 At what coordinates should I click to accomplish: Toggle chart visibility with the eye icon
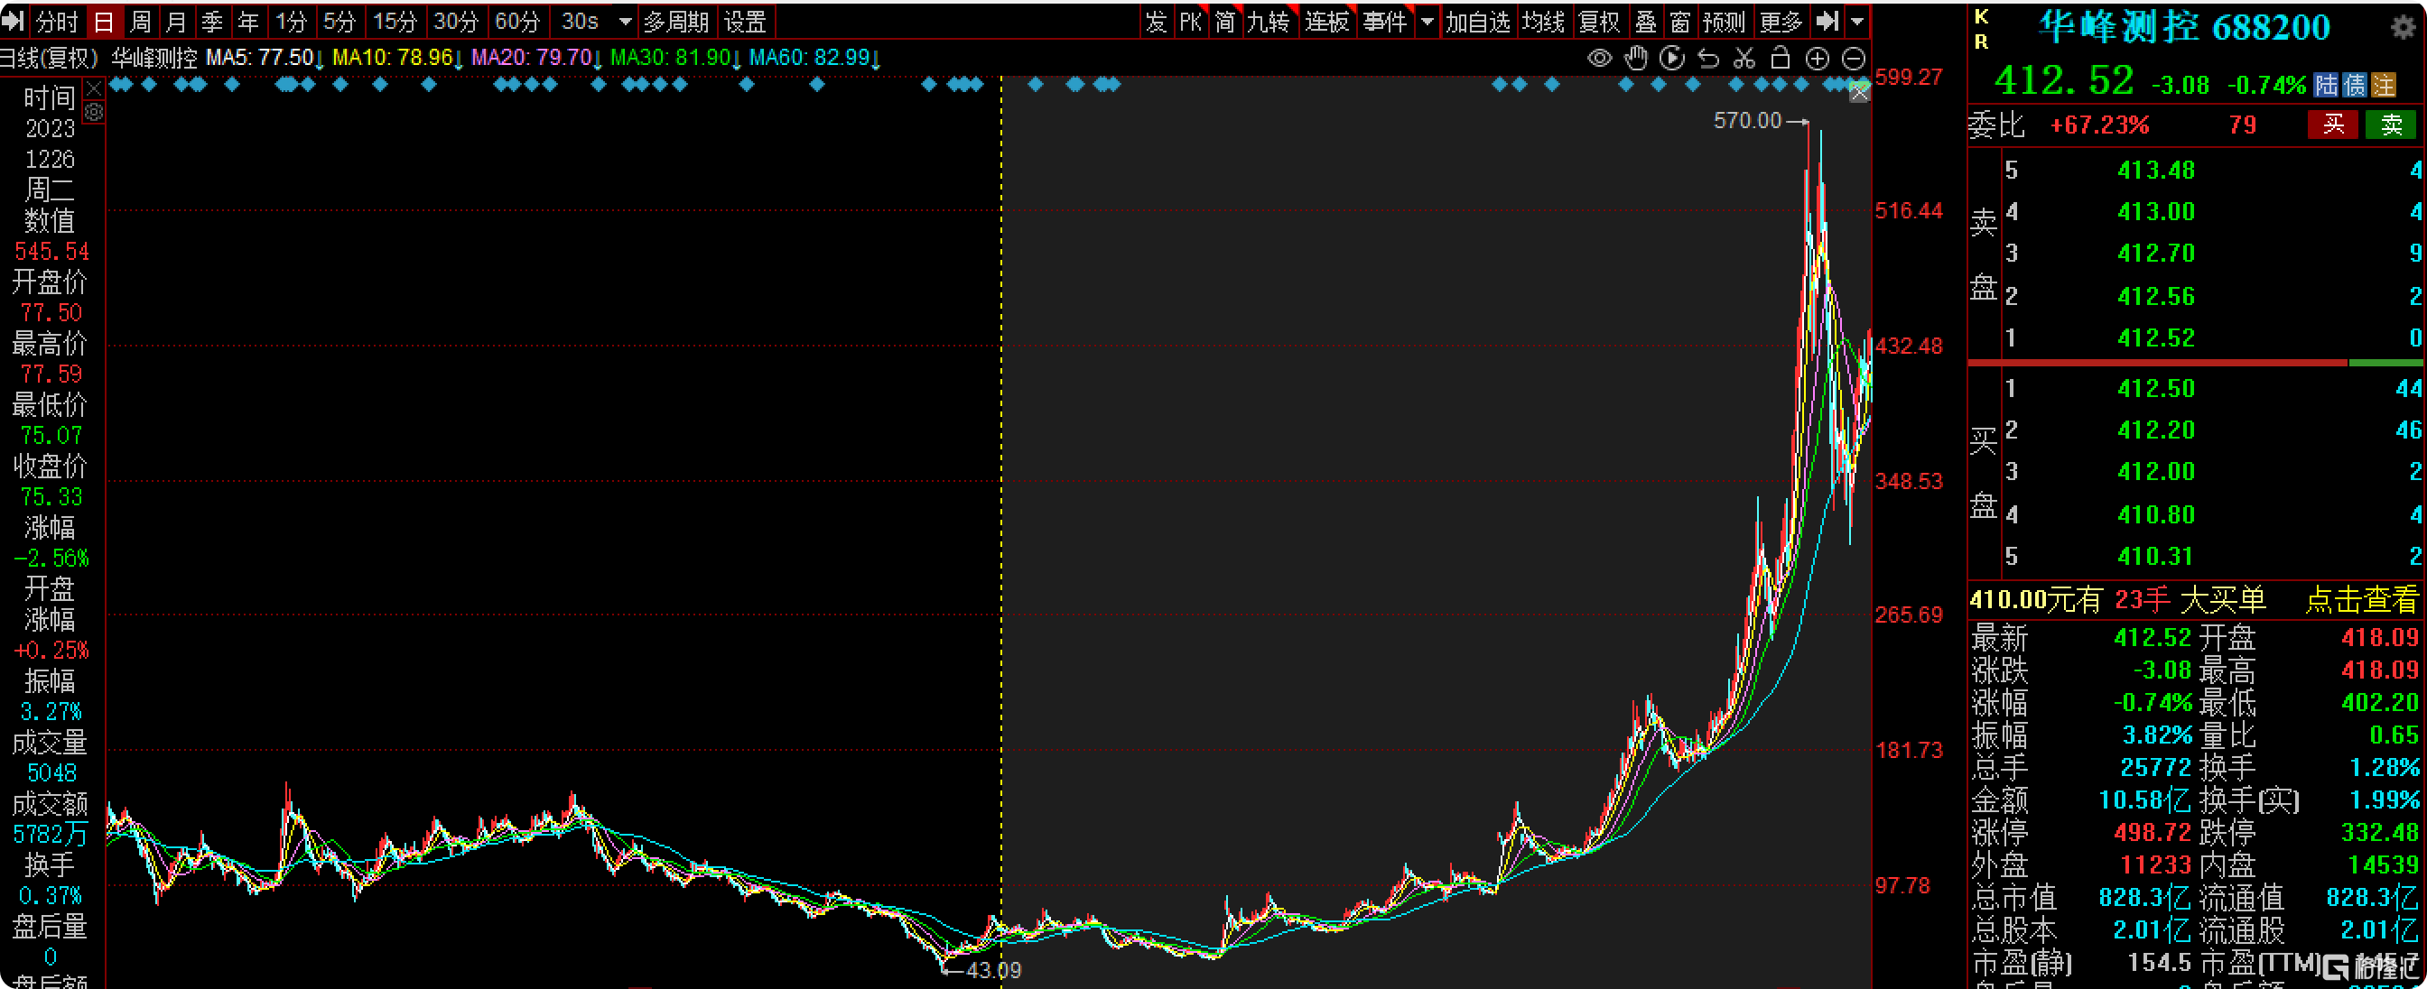pyautogui.click(x=1599, y=59)
